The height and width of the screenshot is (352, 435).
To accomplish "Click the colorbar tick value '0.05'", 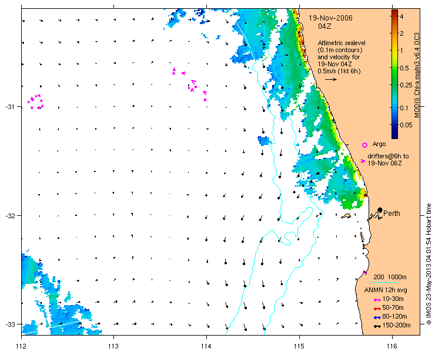I will (x=406, y=125).
